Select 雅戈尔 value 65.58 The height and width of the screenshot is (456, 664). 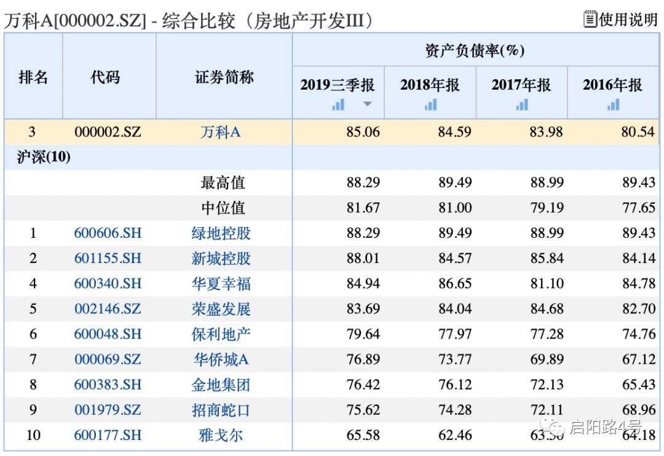coord(363,435)
